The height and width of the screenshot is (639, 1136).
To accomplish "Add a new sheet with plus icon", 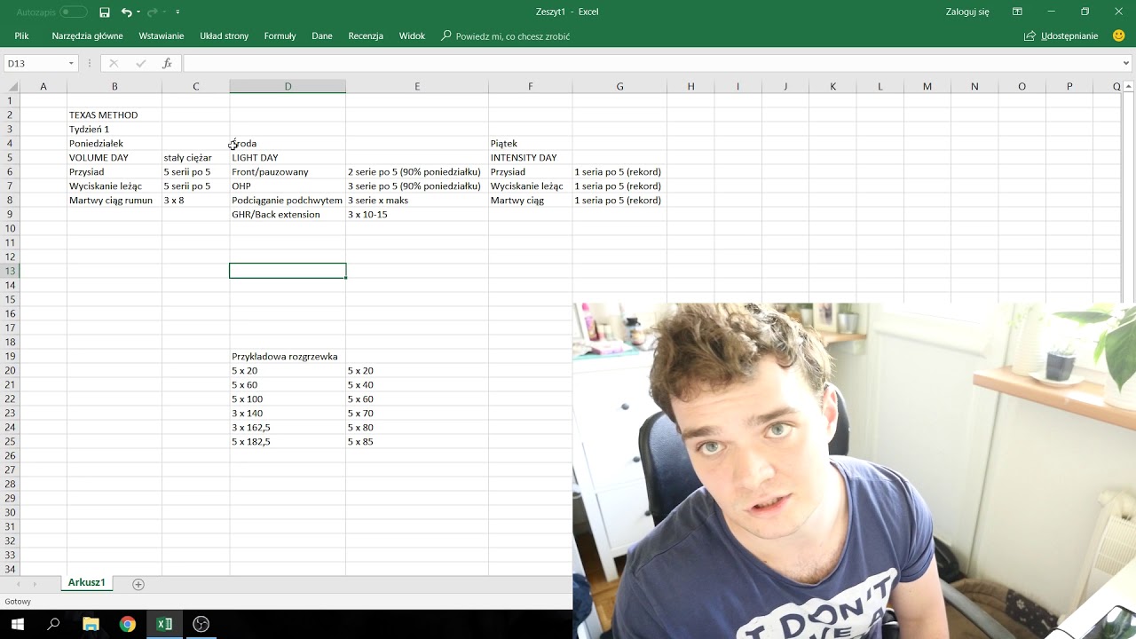I will point(138,583).
